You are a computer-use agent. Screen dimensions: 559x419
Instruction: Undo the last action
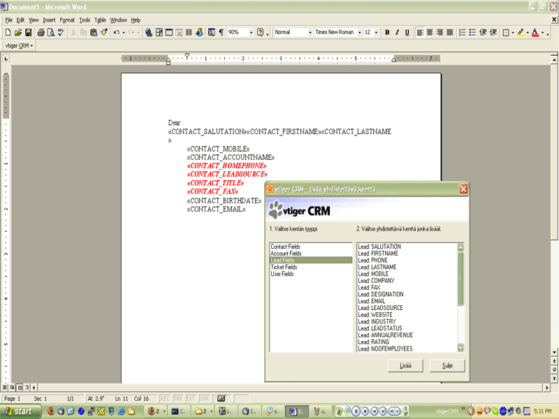[117, 32]
